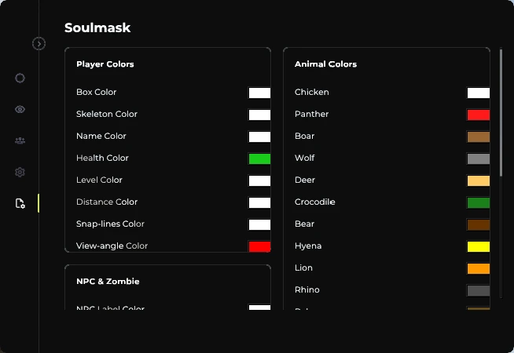Click the Name Color label

pyautogui.click(x=101, y=136)
